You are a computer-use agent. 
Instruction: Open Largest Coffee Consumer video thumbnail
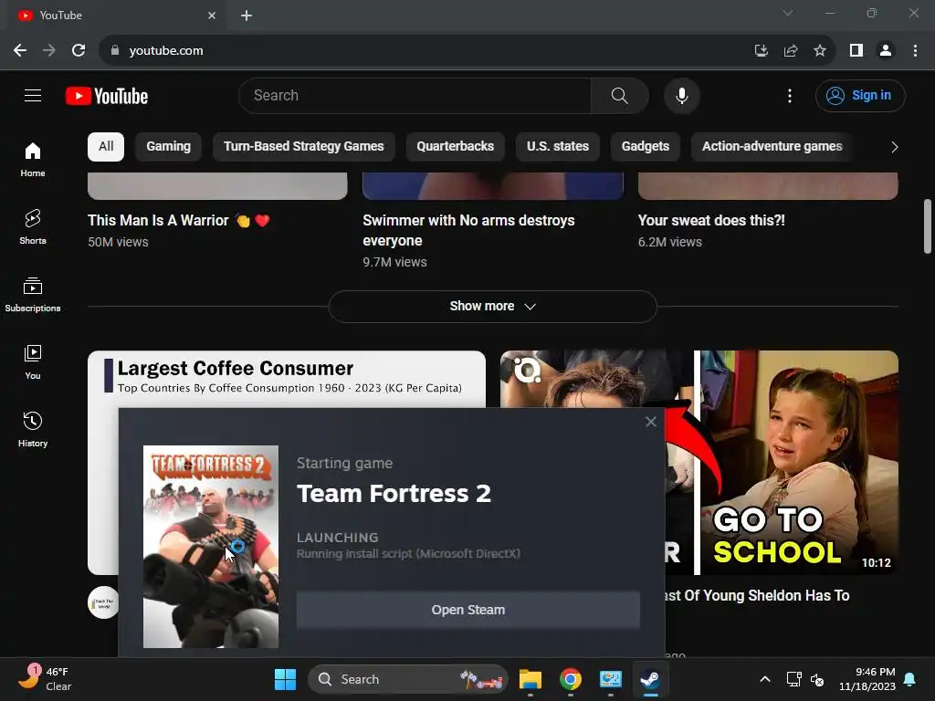pyautogui.click(x=286, y=379)
